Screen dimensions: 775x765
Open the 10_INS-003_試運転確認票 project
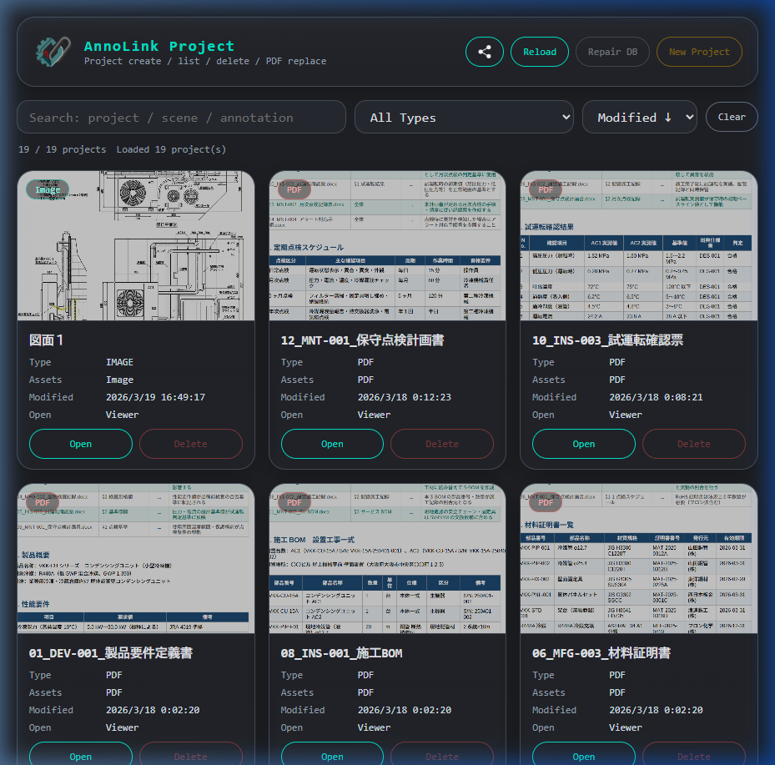(x=583, y=444)
